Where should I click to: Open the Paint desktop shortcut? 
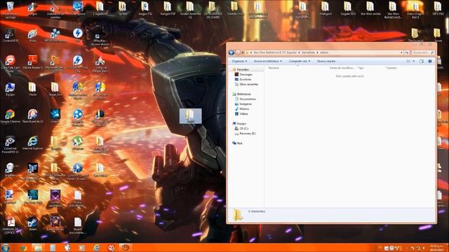pos(33,36)
